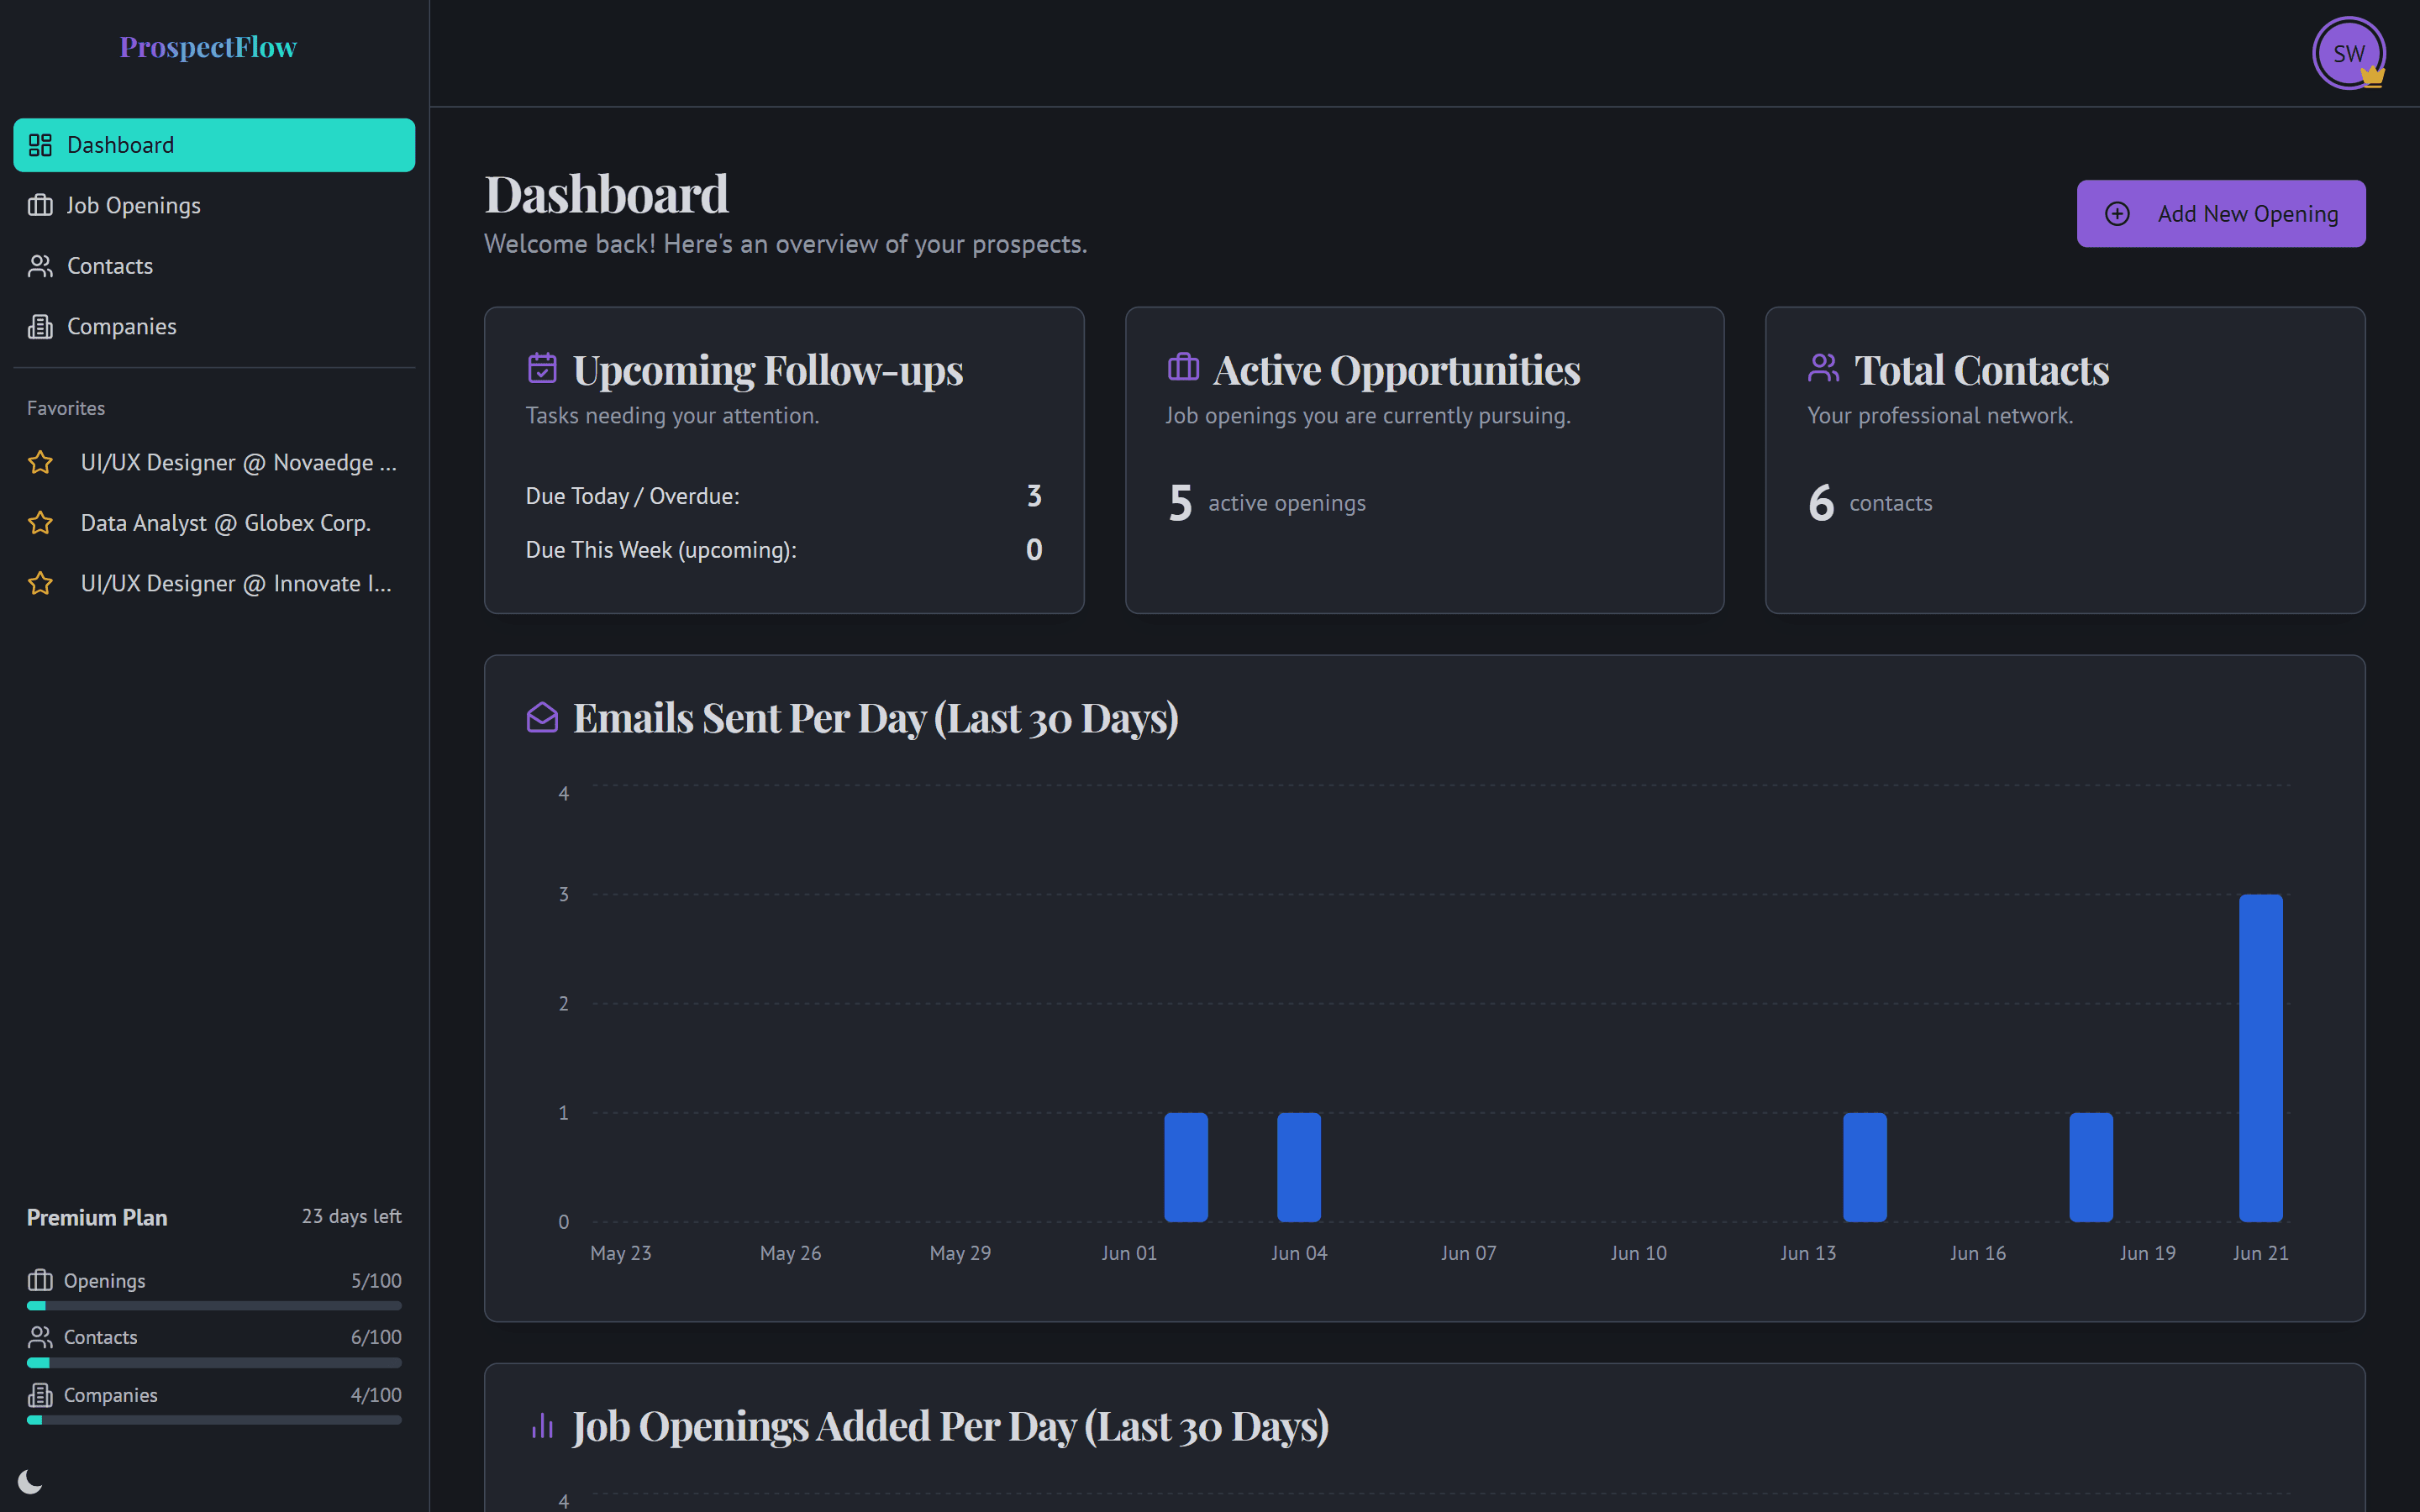This screenshot has width=2420, height=1512.
Task: Click bar chart icon of Job Openings Added
Action: [x=542, y=1425]
